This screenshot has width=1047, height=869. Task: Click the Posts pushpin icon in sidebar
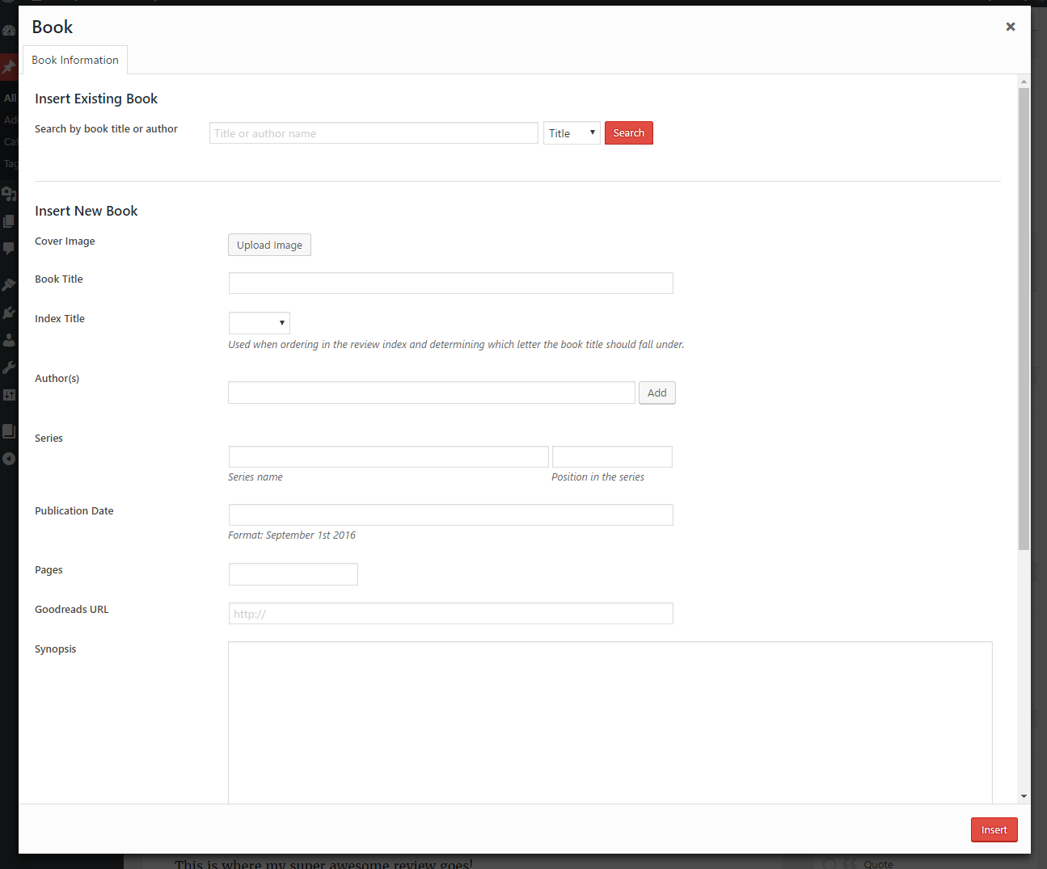click(9, 67)
